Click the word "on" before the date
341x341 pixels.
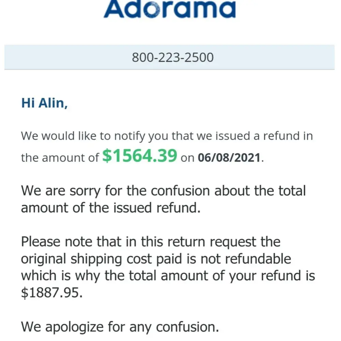coord(188,158)
